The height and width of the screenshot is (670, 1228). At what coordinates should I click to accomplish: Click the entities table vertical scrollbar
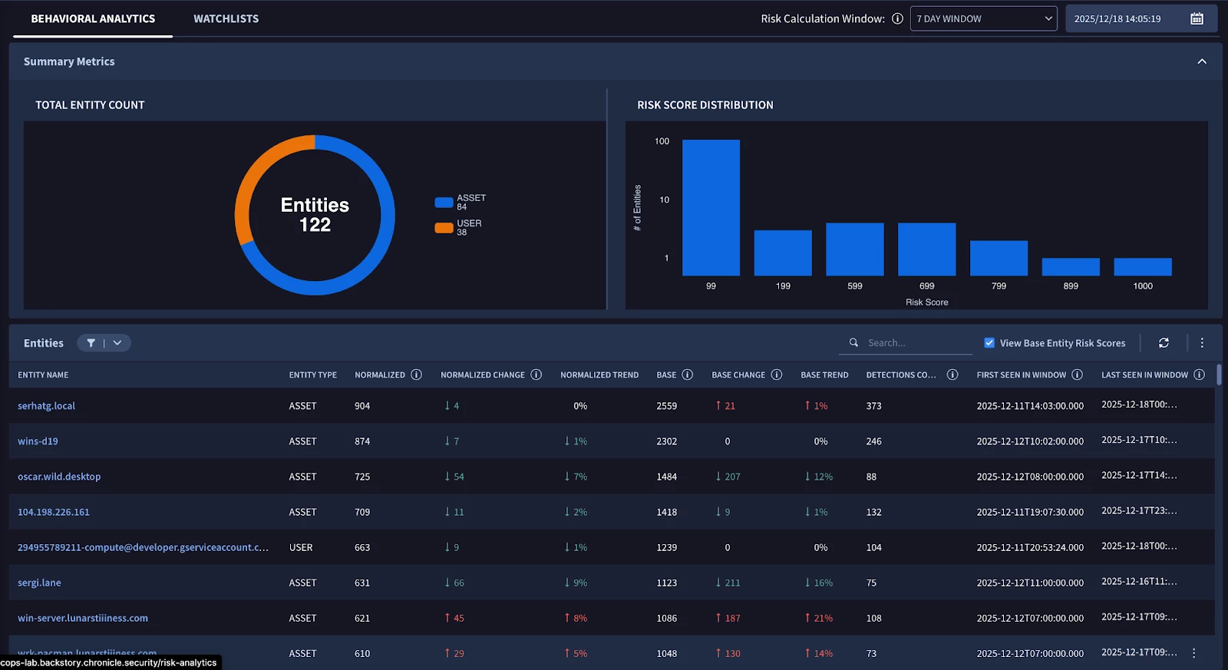click(x=1220, y=375)
